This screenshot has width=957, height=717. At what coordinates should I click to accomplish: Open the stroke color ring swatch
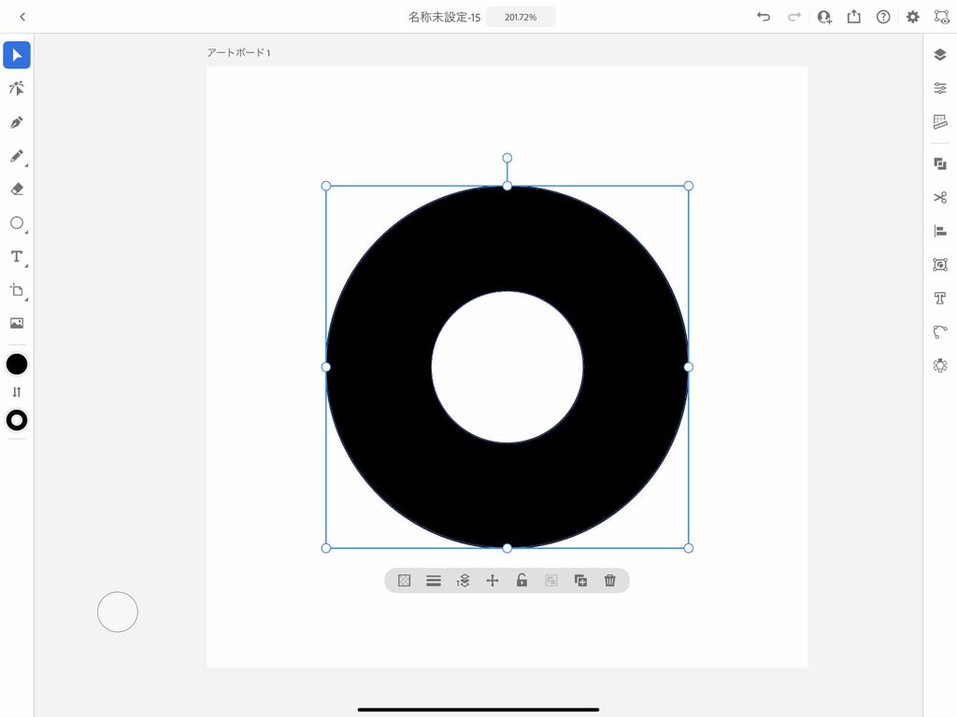[x=17, y=420]
